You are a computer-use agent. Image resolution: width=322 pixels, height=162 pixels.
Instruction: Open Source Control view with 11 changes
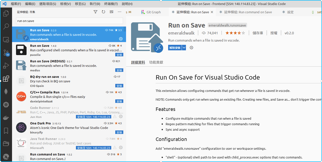click(6, 53)
